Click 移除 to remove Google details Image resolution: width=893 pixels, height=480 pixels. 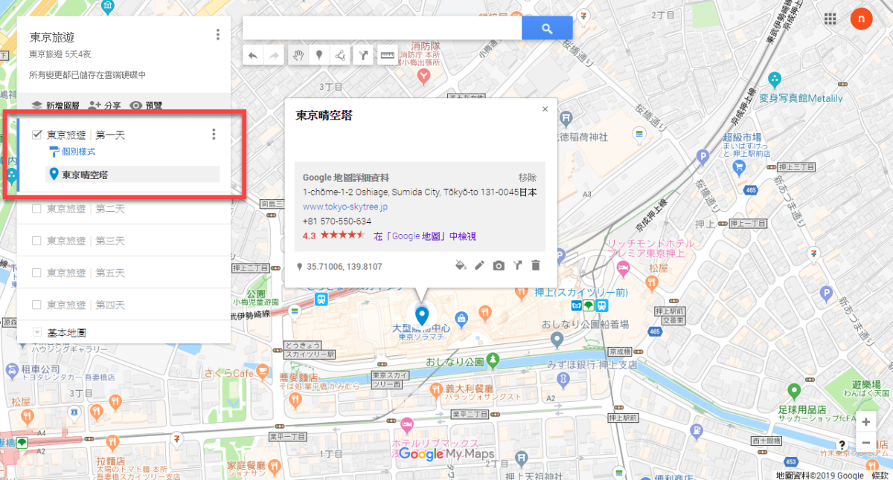[x=528, y=178]
